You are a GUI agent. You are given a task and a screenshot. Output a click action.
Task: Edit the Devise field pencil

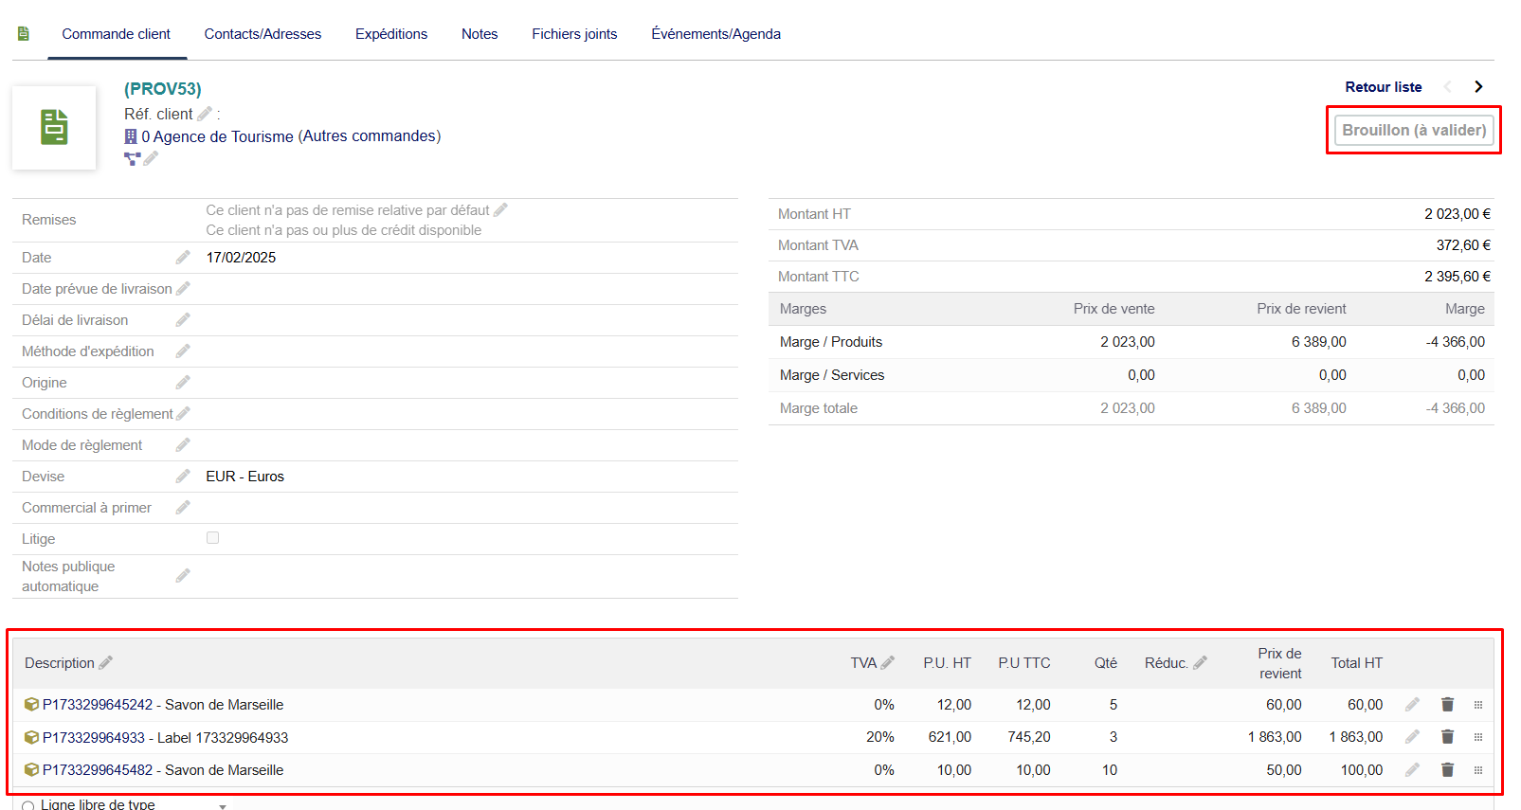[x=183, y=477]
